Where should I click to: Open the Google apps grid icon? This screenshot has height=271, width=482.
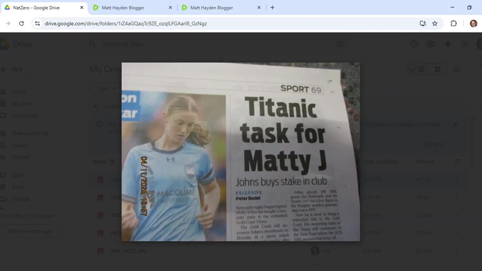464,44
